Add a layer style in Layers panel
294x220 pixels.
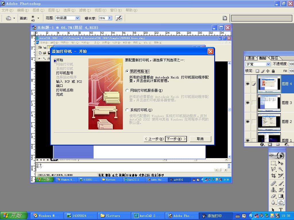[262, 144]
